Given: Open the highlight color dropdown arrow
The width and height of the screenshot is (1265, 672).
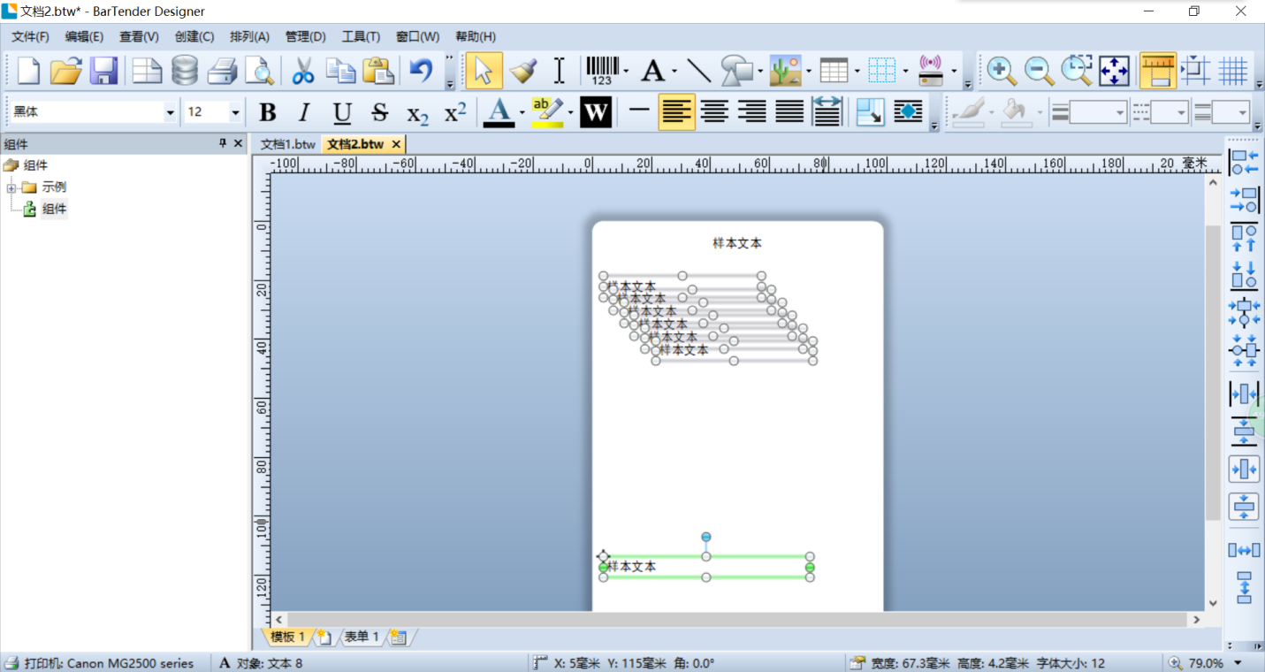Looking at the screenshot, I should (x=570, y=112).
